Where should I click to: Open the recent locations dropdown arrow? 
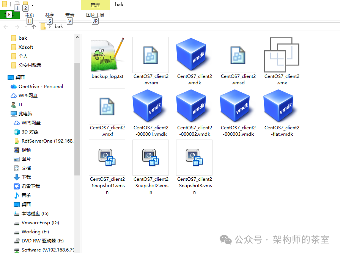[x=26, y=26]
